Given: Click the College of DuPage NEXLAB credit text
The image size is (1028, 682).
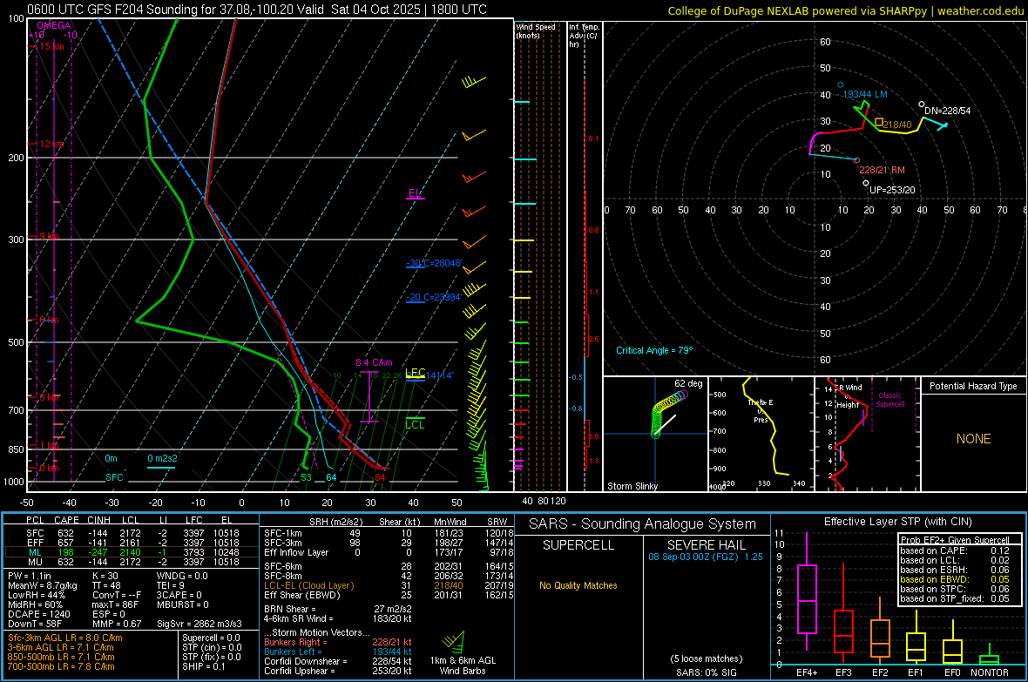Looking at the screenshot, I should point(845,10).
